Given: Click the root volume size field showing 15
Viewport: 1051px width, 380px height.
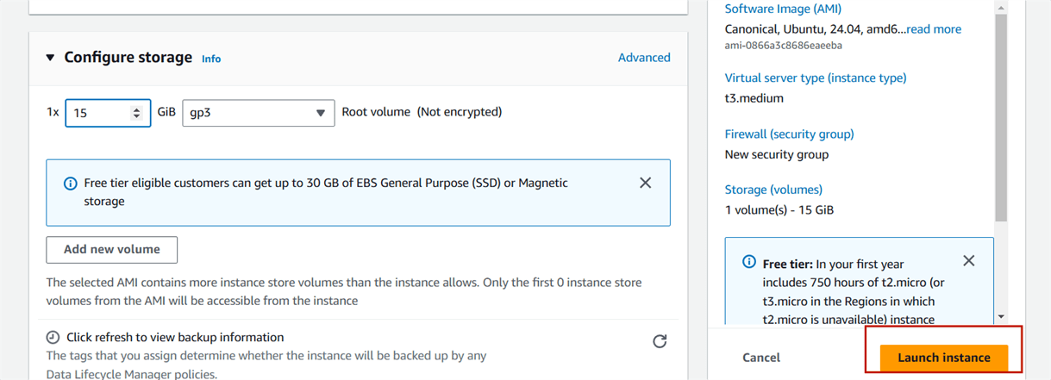Looking at the screenshot, I should point(108,113).
